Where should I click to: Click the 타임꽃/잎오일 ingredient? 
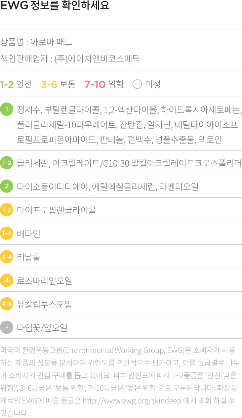pyautogui.click(x=42, y=328)
